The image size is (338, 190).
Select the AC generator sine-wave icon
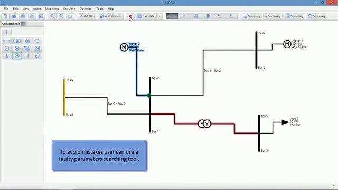7,48
